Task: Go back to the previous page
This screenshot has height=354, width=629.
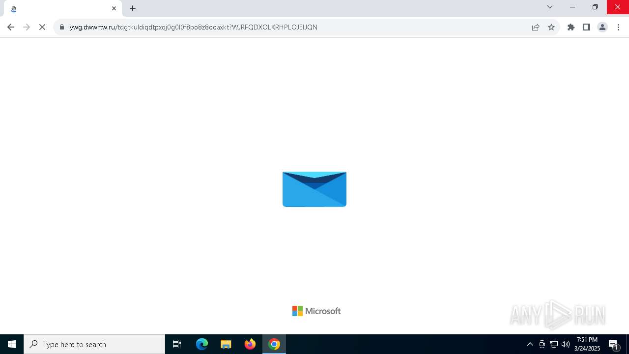Action: pos(11,27)
